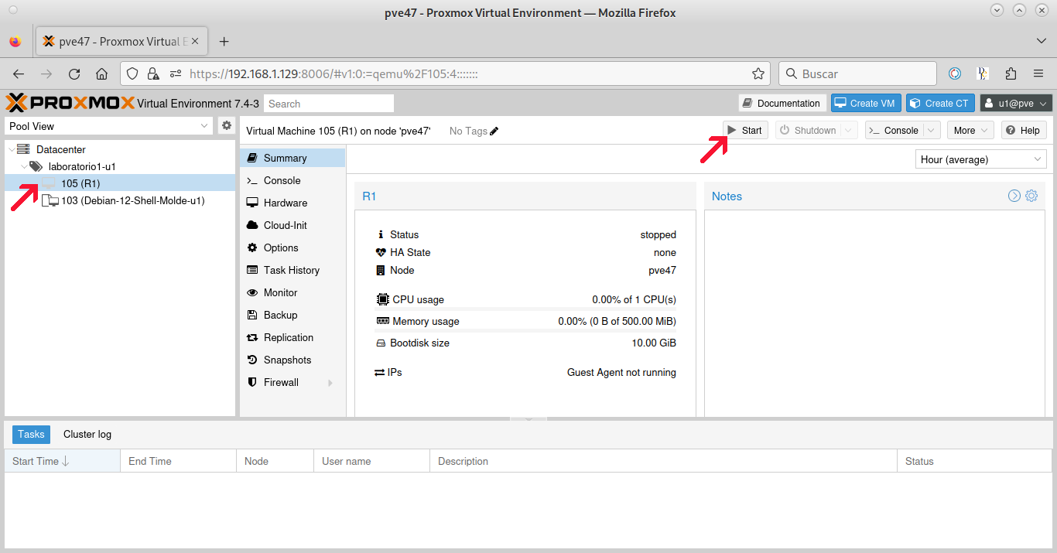Open Task History in the side menu

click(292, 270)
